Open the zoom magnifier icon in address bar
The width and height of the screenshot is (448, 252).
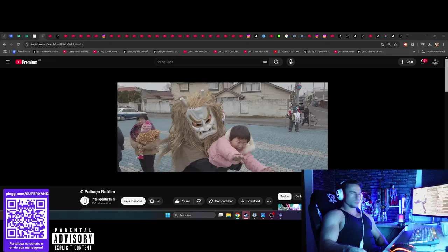pyautogui.click(x=389, y=44)
